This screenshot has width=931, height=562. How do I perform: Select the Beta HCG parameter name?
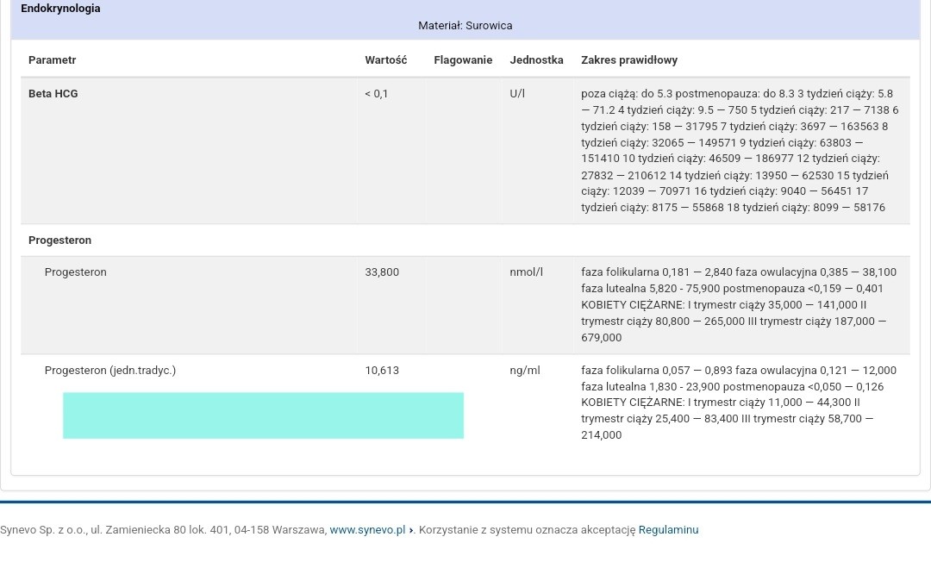tap(53, 94)
